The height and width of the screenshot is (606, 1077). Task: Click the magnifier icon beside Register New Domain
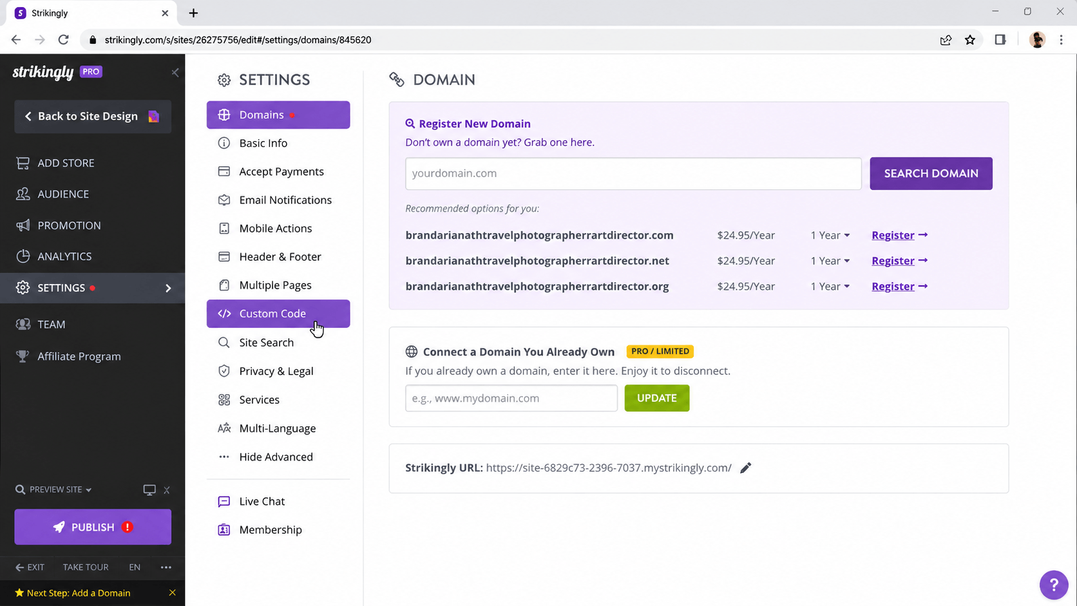pyautogui.click(x=410, y=124)
